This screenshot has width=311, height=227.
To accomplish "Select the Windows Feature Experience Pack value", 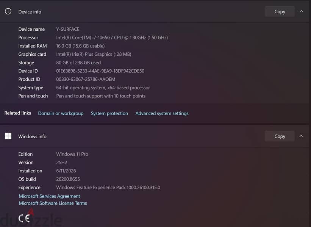I will 108,187.
